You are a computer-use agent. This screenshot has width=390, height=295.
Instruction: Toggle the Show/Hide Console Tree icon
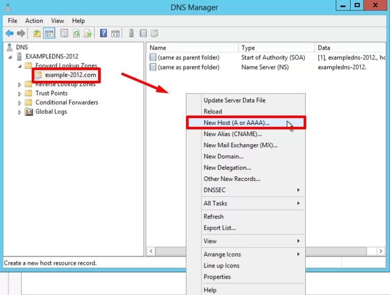click(49, 34)
